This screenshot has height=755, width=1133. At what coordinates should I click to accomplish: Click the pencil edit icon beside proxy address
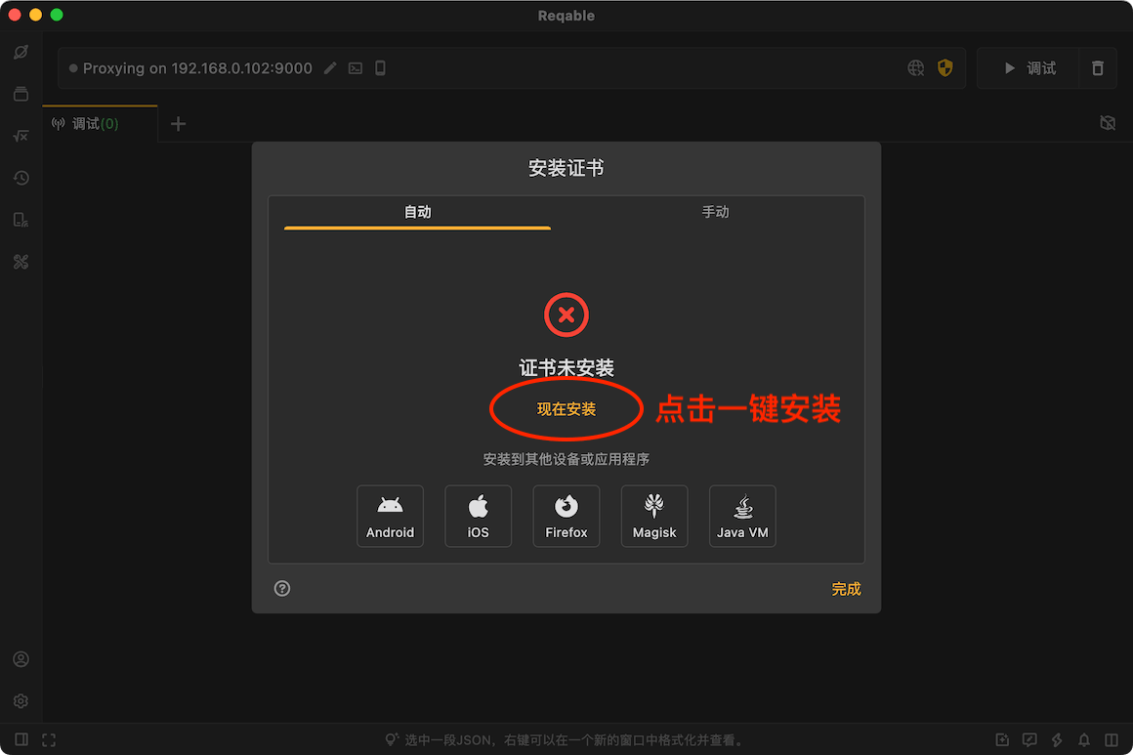(330, 68)
